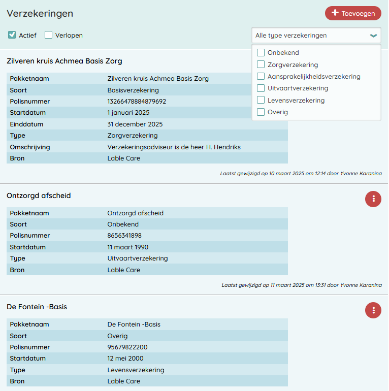Image resolution: width=389 pixels, height=391 pixels.
Task: Select Aansprakelijkheidsverzekering in the type list
Action: click(x=261, y=77)
